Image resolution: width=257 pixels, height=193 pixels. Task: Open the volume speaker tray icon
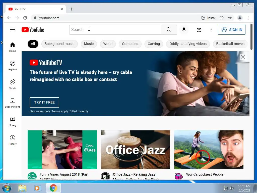point(231,188)
